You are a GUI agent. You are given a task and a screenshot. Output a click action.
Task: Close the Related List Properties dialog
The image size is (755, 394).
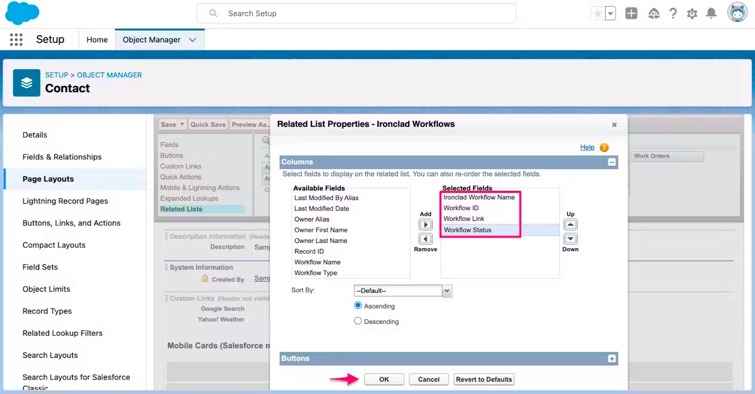click(x=614, y=125)
